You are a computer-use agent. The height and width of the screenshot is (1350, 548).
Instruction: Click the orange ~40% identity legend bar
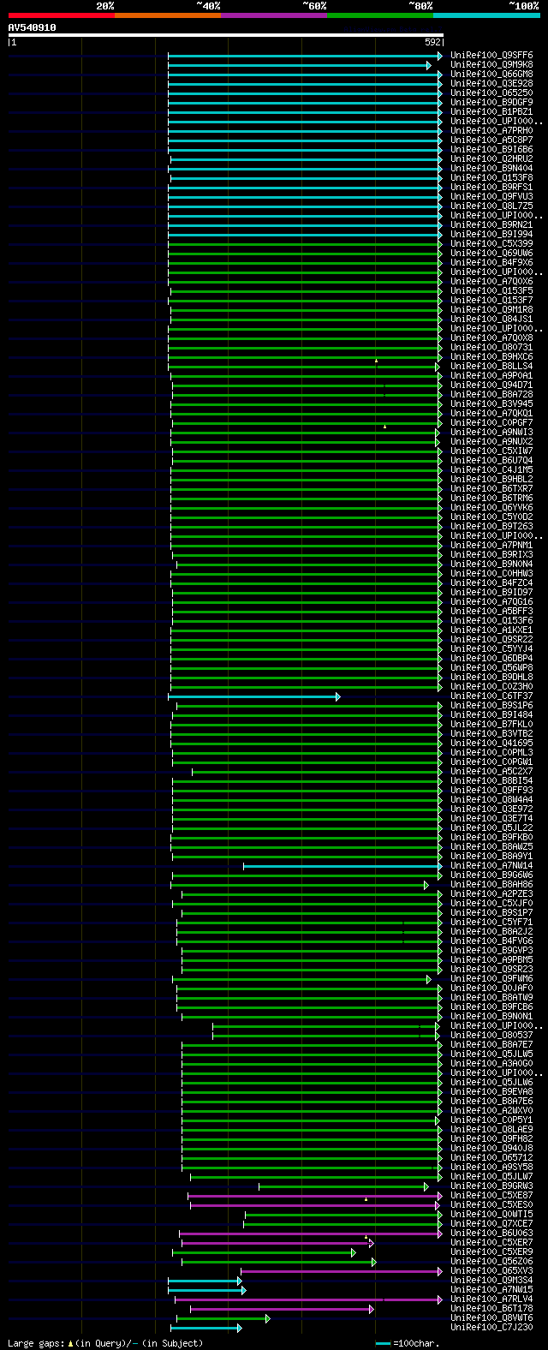tap(167, 15)
